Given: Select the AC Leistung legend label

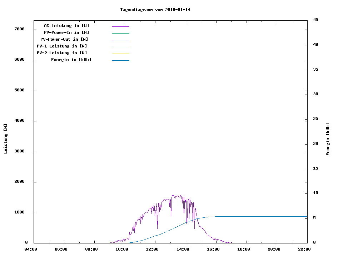Looking at the screenshot, I should (66, 26).
